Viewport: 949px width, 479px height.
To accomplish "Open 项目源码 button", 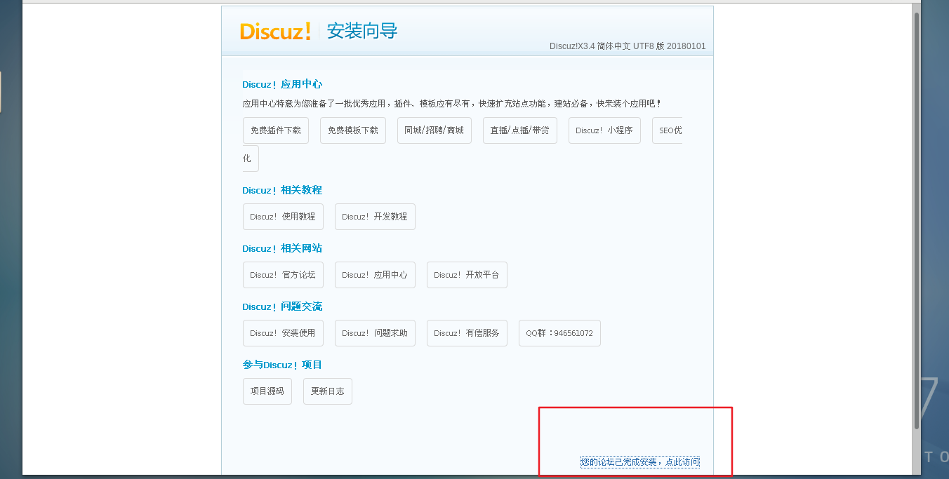I will [267, 391].
